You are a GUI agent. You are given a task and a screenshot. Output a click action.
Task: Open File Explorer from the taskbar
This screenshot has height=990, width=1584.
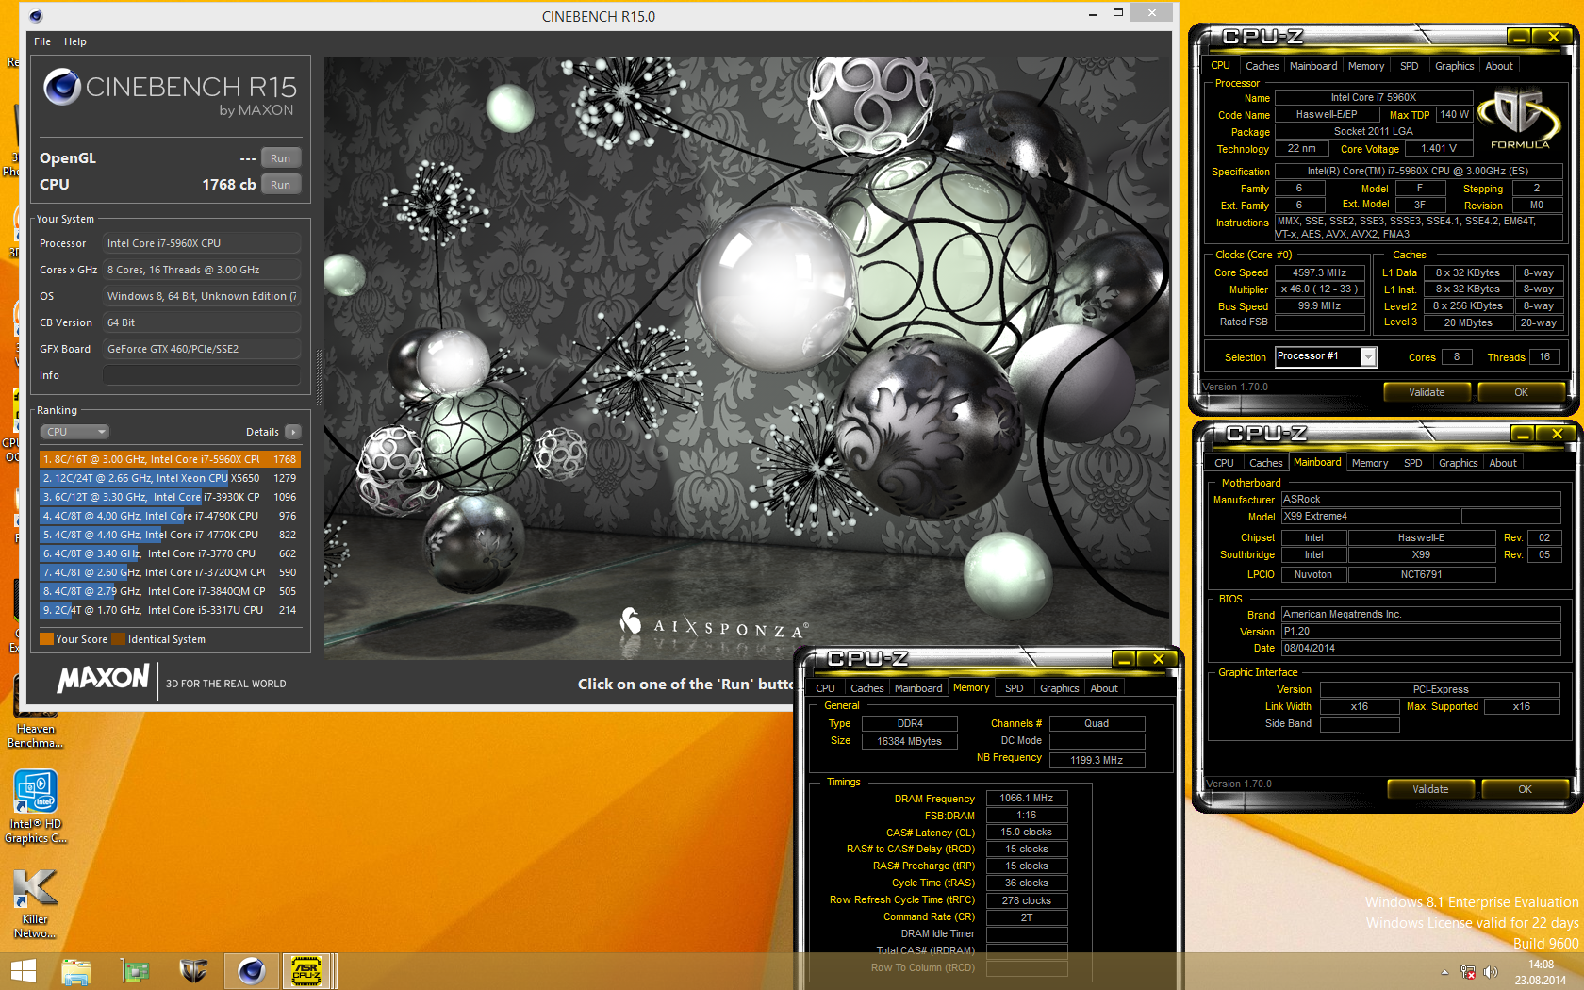(76, 971)
